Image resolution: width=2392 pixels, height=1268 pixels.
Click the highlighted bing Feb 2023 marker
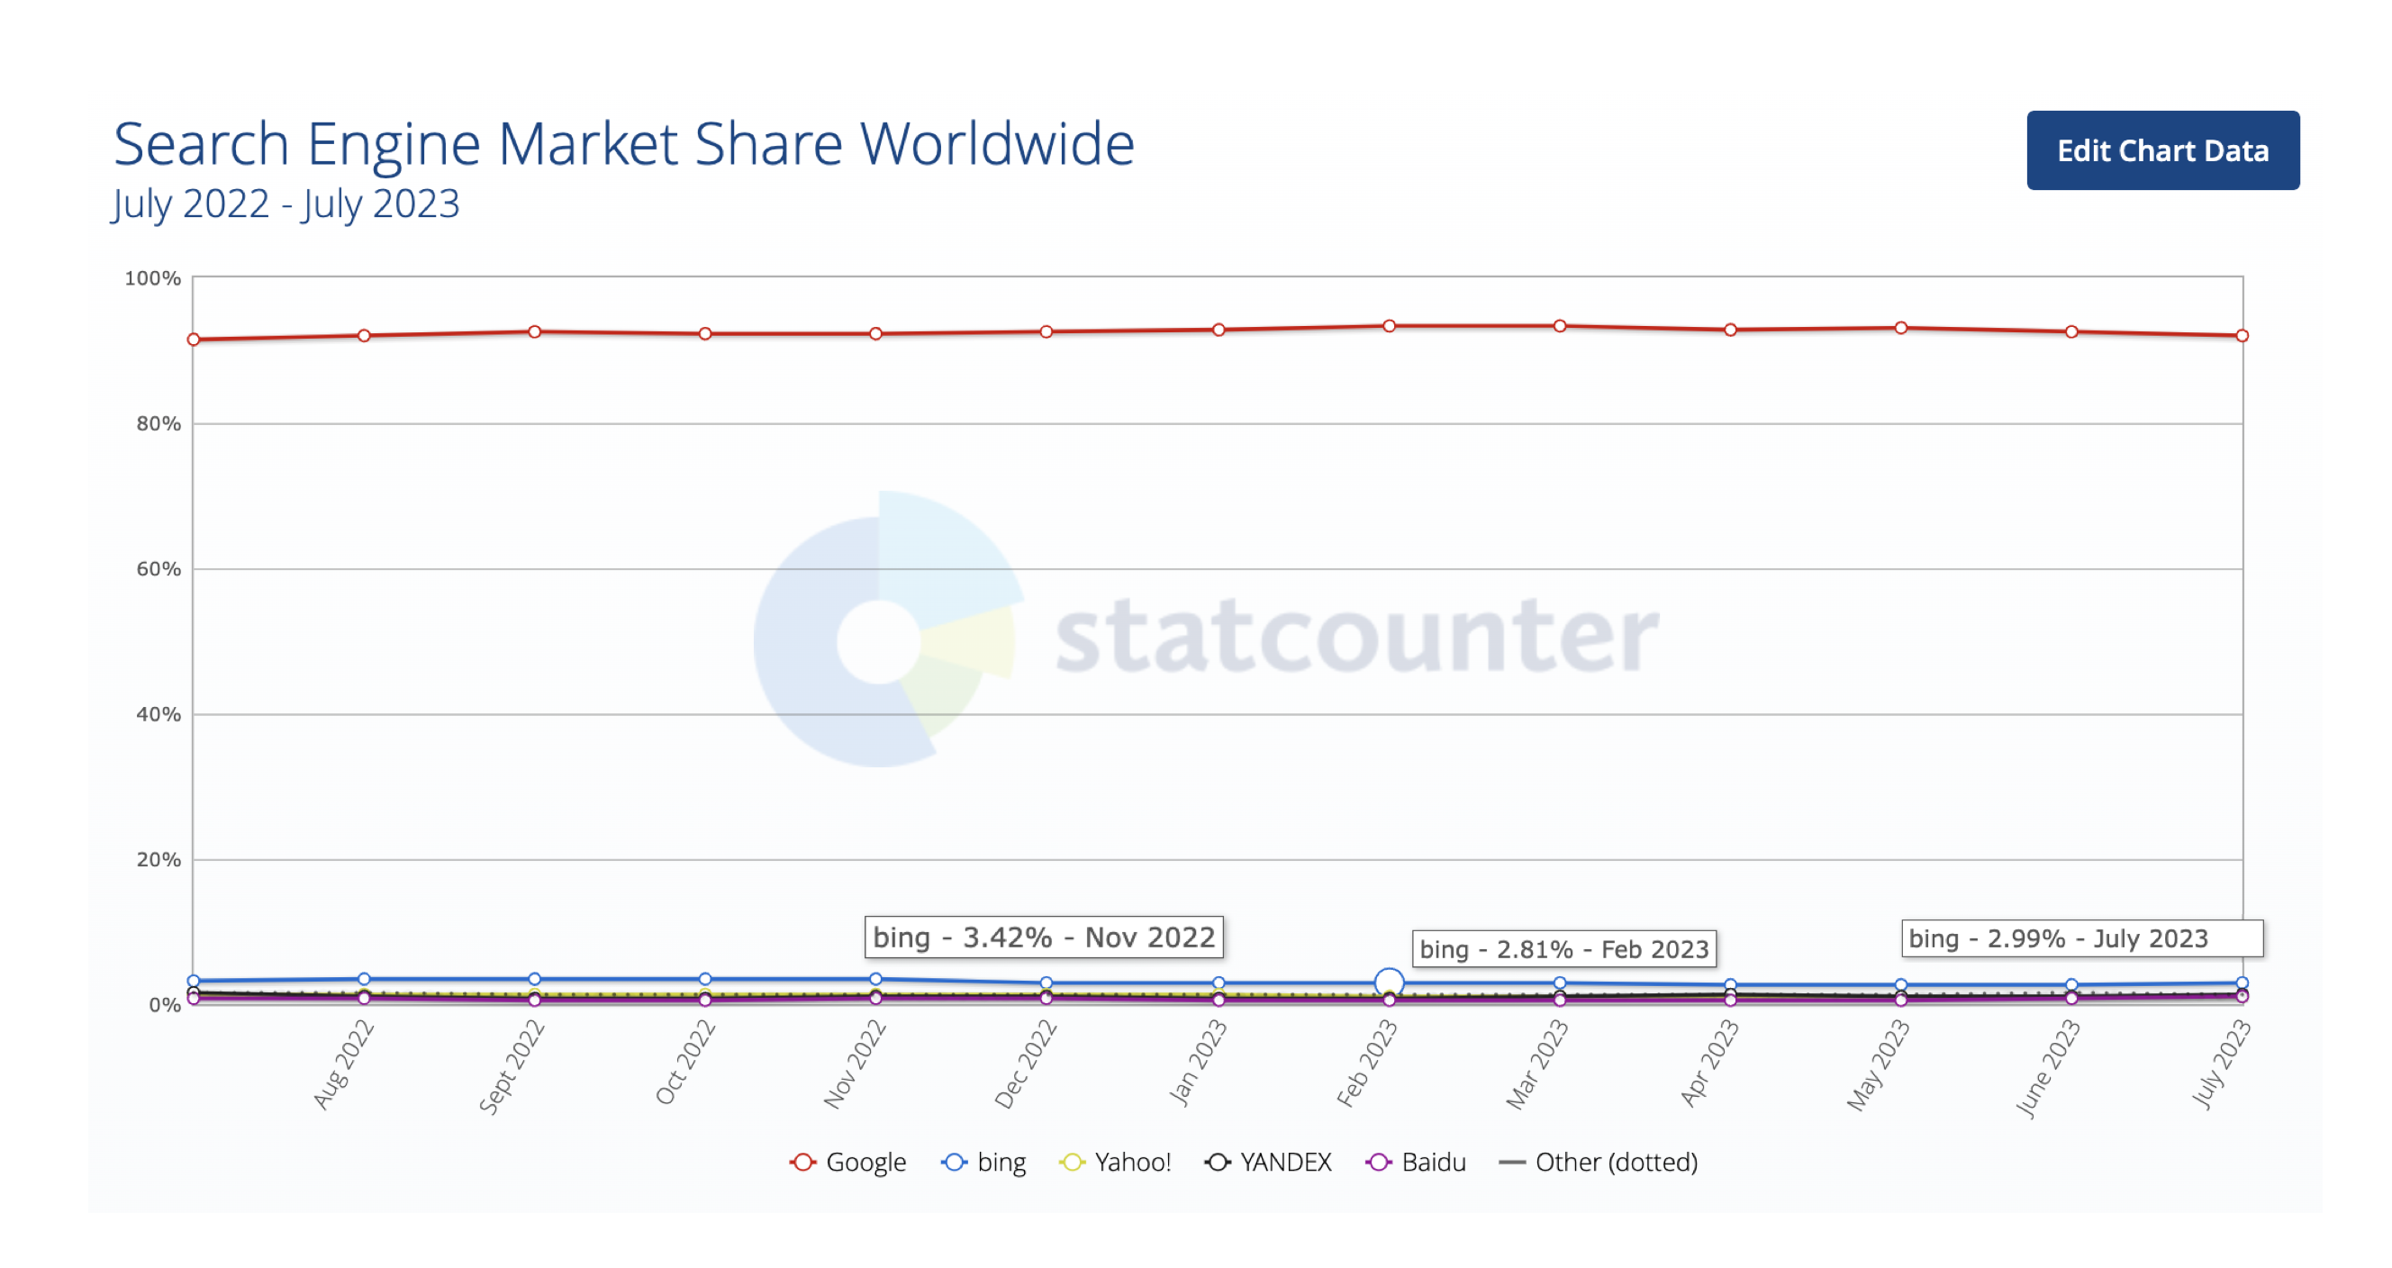point(1388,983)
